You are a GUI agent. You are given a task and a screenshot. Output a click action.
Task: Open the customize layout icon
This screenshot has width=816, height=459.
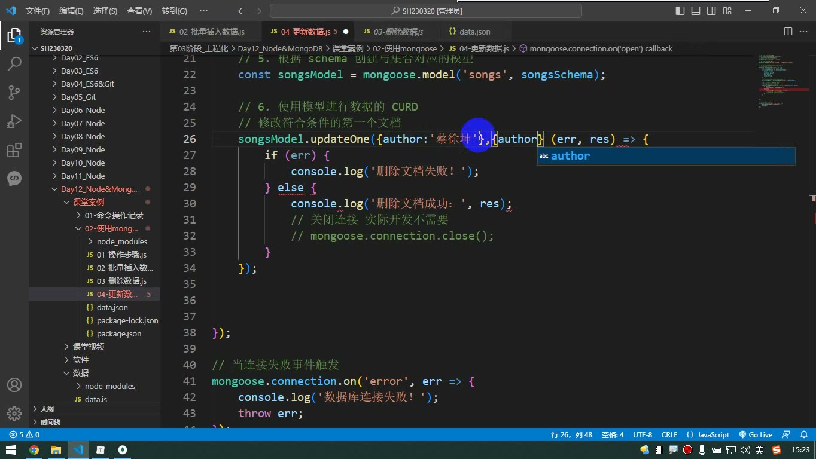(x=727, y=11)
